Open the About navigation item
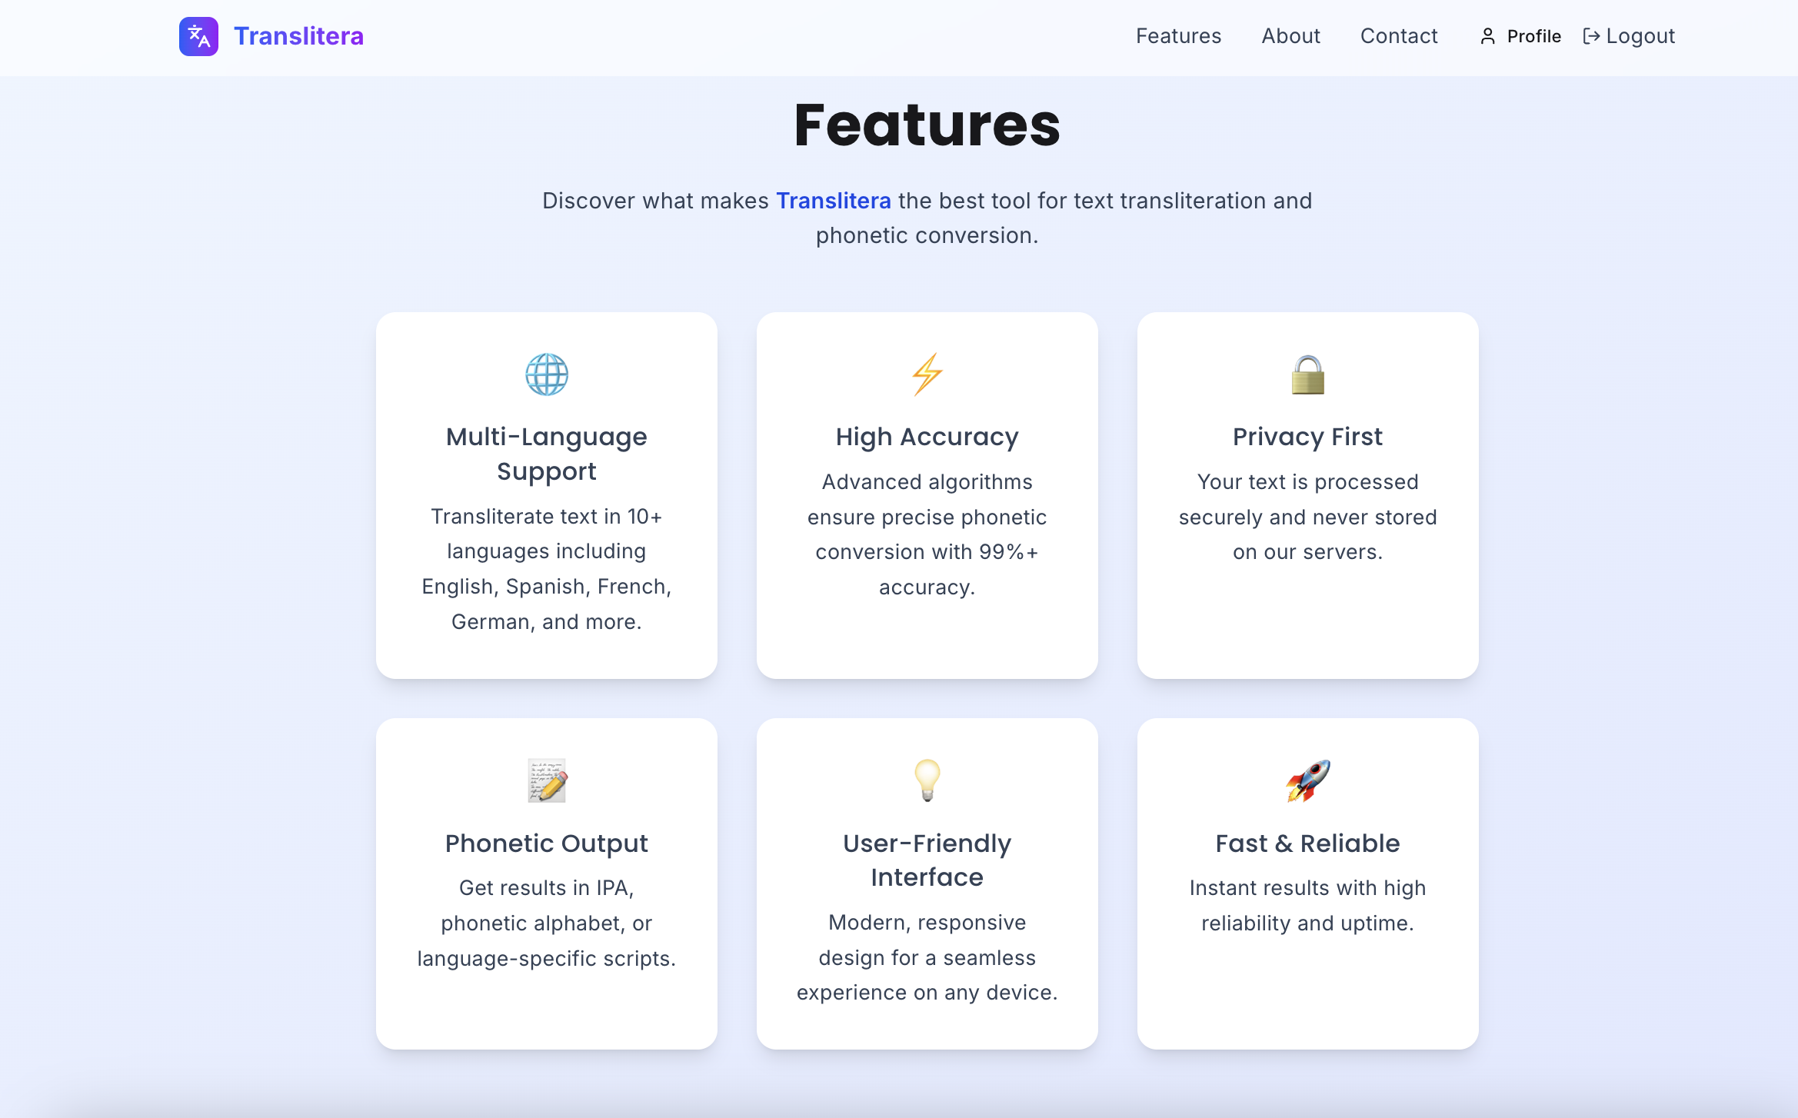1798x1118 pixels. pyautogui.click(x=1290, y=35)
